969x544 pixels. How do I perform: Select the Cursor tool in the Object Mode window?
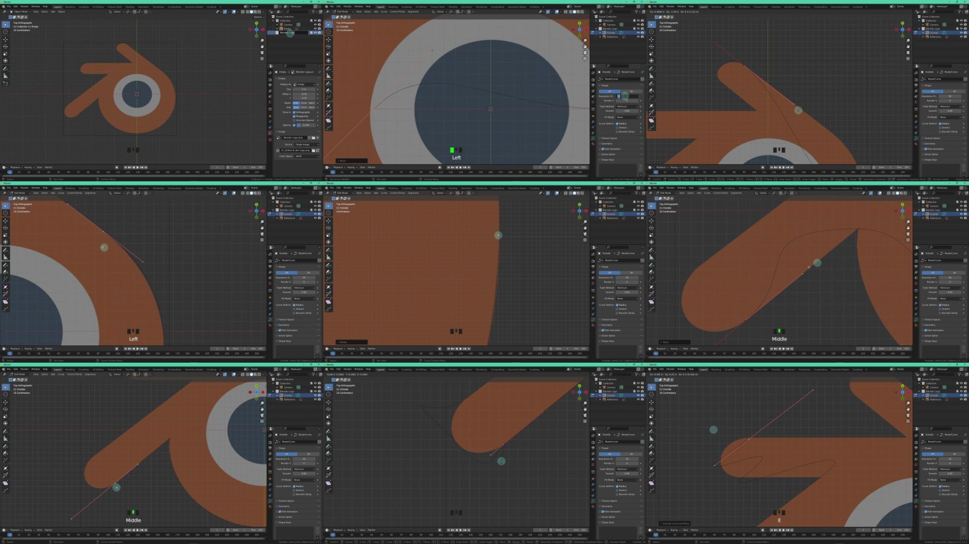click(5, 31)
